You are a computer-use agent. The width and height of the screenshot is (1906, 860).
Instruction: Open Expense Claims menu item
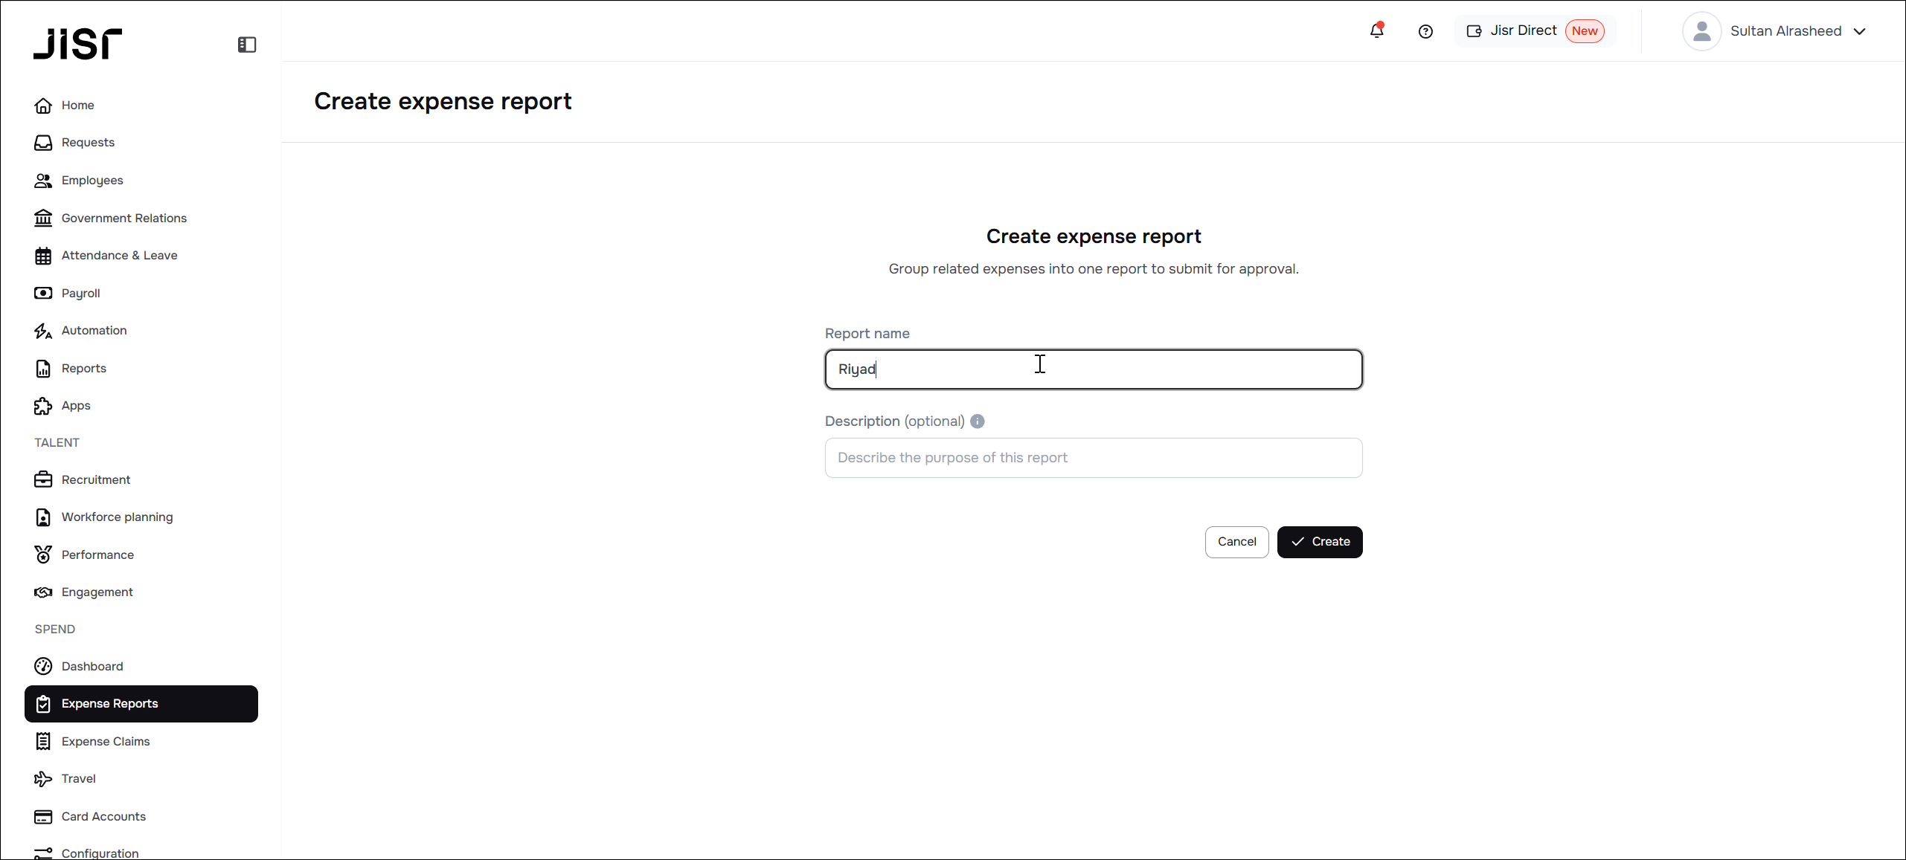[x=106, y=741]
